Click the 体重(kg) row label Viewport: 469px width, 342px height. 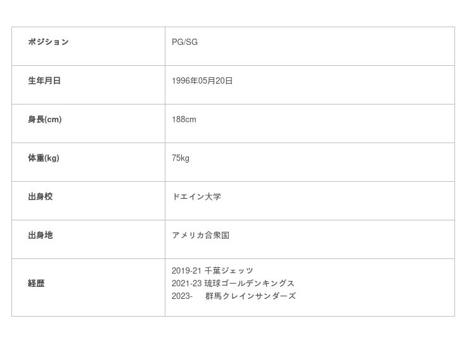click(x=43, y=158)
